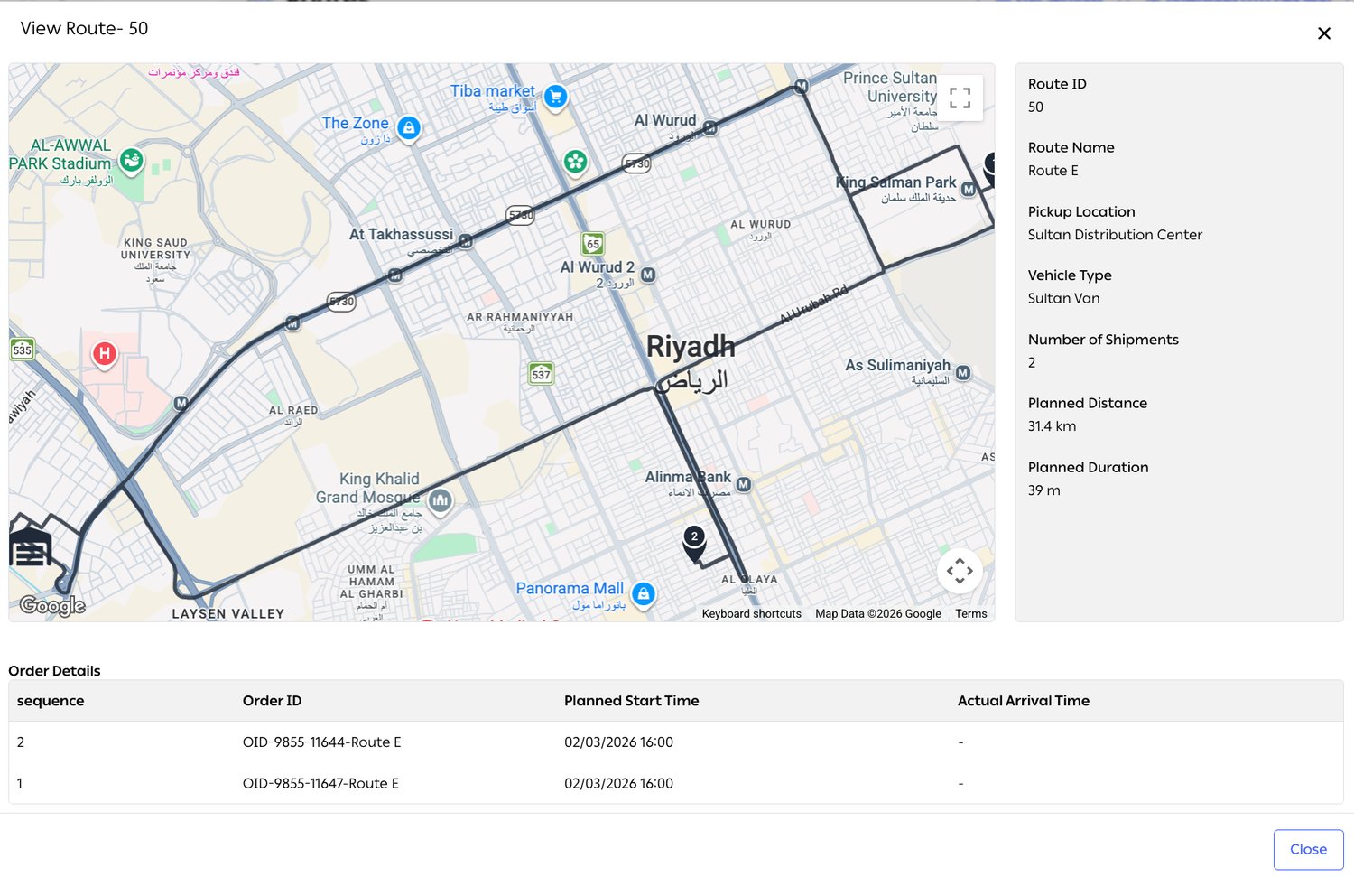Click planned duration 39 m value
Image resolution: width=1354 pixels, height=877 pixels.
(1043, 490)
